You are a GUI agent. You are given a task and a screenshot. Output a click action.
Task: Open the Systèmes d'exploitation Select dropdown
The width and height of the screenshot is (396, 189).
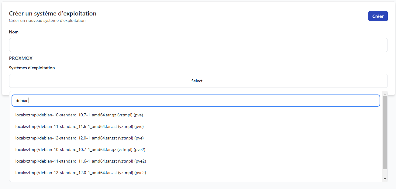(x=198, y=81)
